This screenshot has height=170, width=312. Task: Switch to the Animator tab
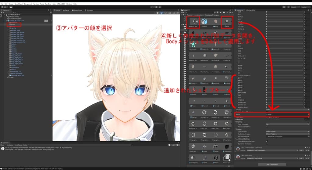point(89,10)
